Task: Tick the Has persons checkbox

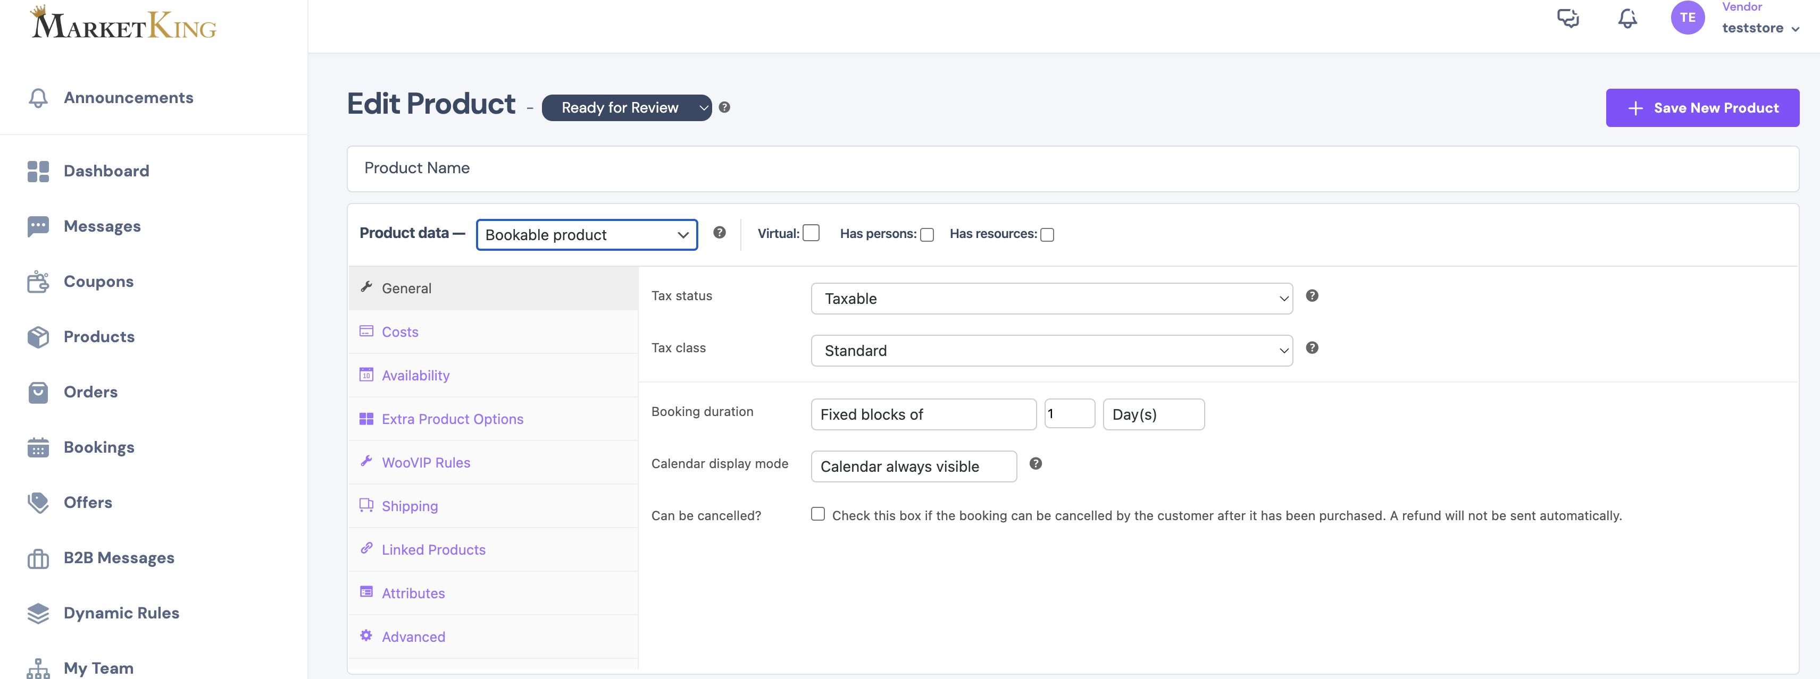Action: tap(927, 234)
